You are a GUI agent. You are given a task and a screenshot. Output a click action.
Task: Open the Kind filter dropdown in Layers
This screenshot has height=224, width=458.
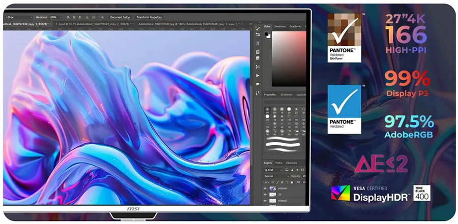[x=273, y=170]
